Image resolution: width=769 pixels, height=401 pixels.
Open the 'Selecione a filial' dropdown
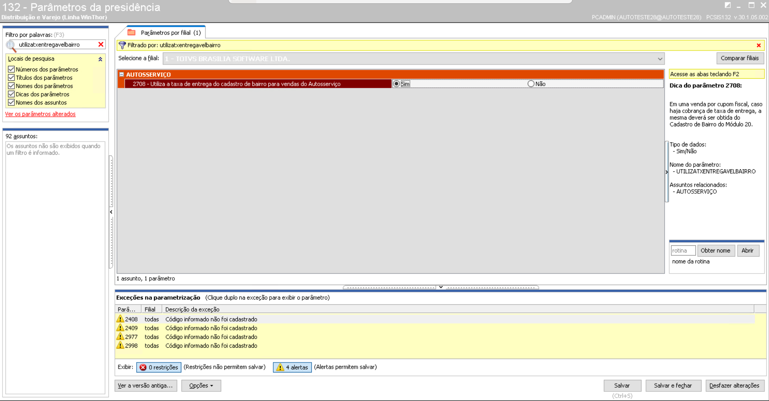tap(660, 59)
